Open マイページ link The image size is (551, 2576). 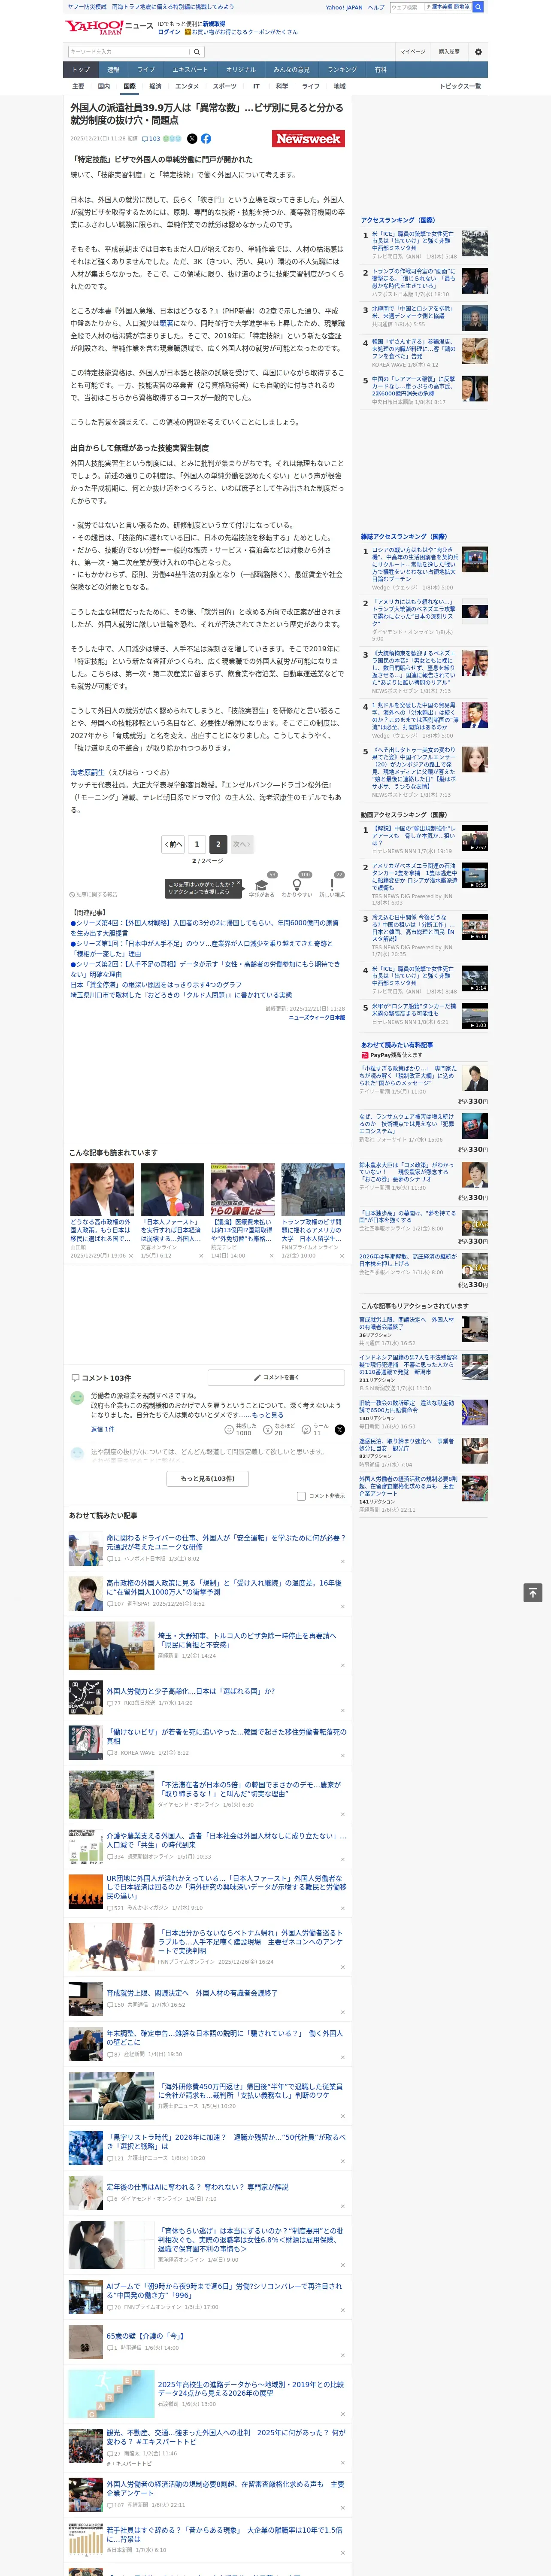413,52
